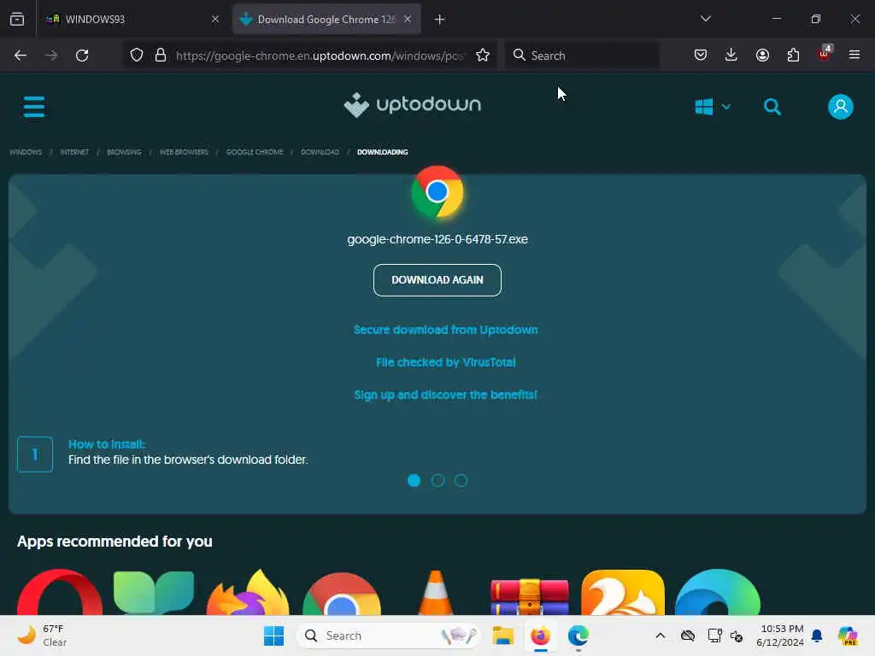Show site security padlock info
This screenshot has height=656, width=875.
[161, 55]
